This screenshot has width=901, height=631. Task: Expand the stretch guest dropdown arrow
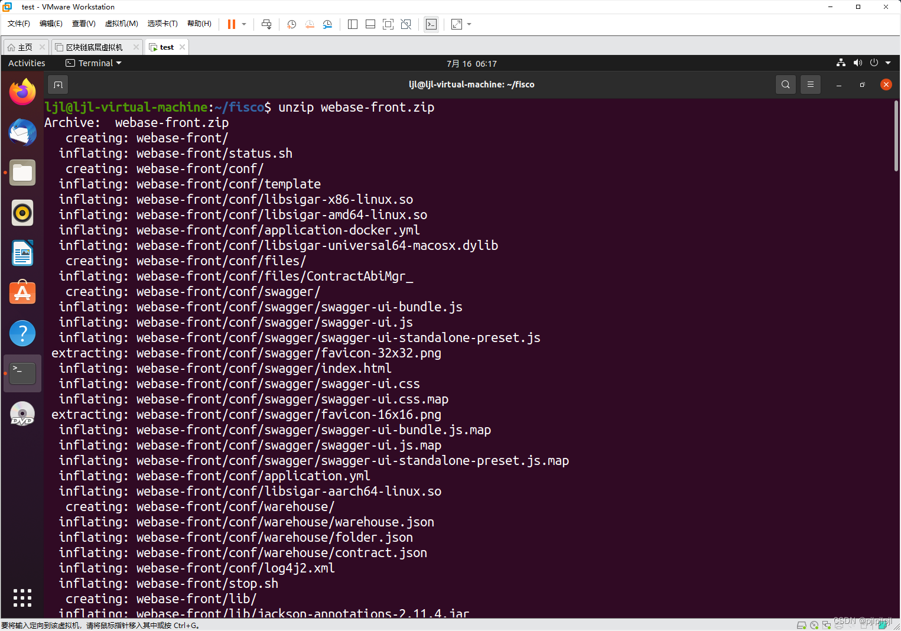pos(469,24)
